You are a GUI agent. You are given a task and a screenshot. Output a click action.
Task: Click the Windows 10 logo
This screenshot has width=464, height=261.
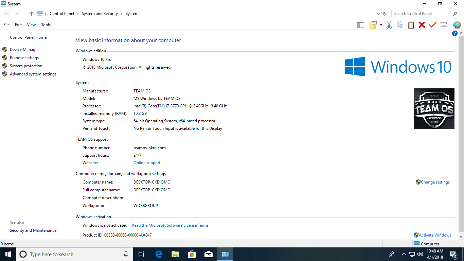click(x=398, y=67)
